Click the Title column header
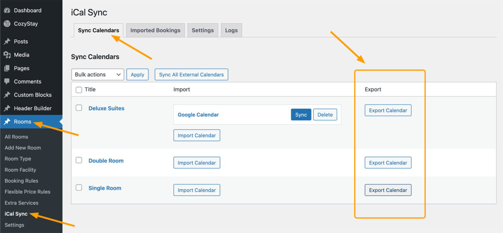 [90, 89]
